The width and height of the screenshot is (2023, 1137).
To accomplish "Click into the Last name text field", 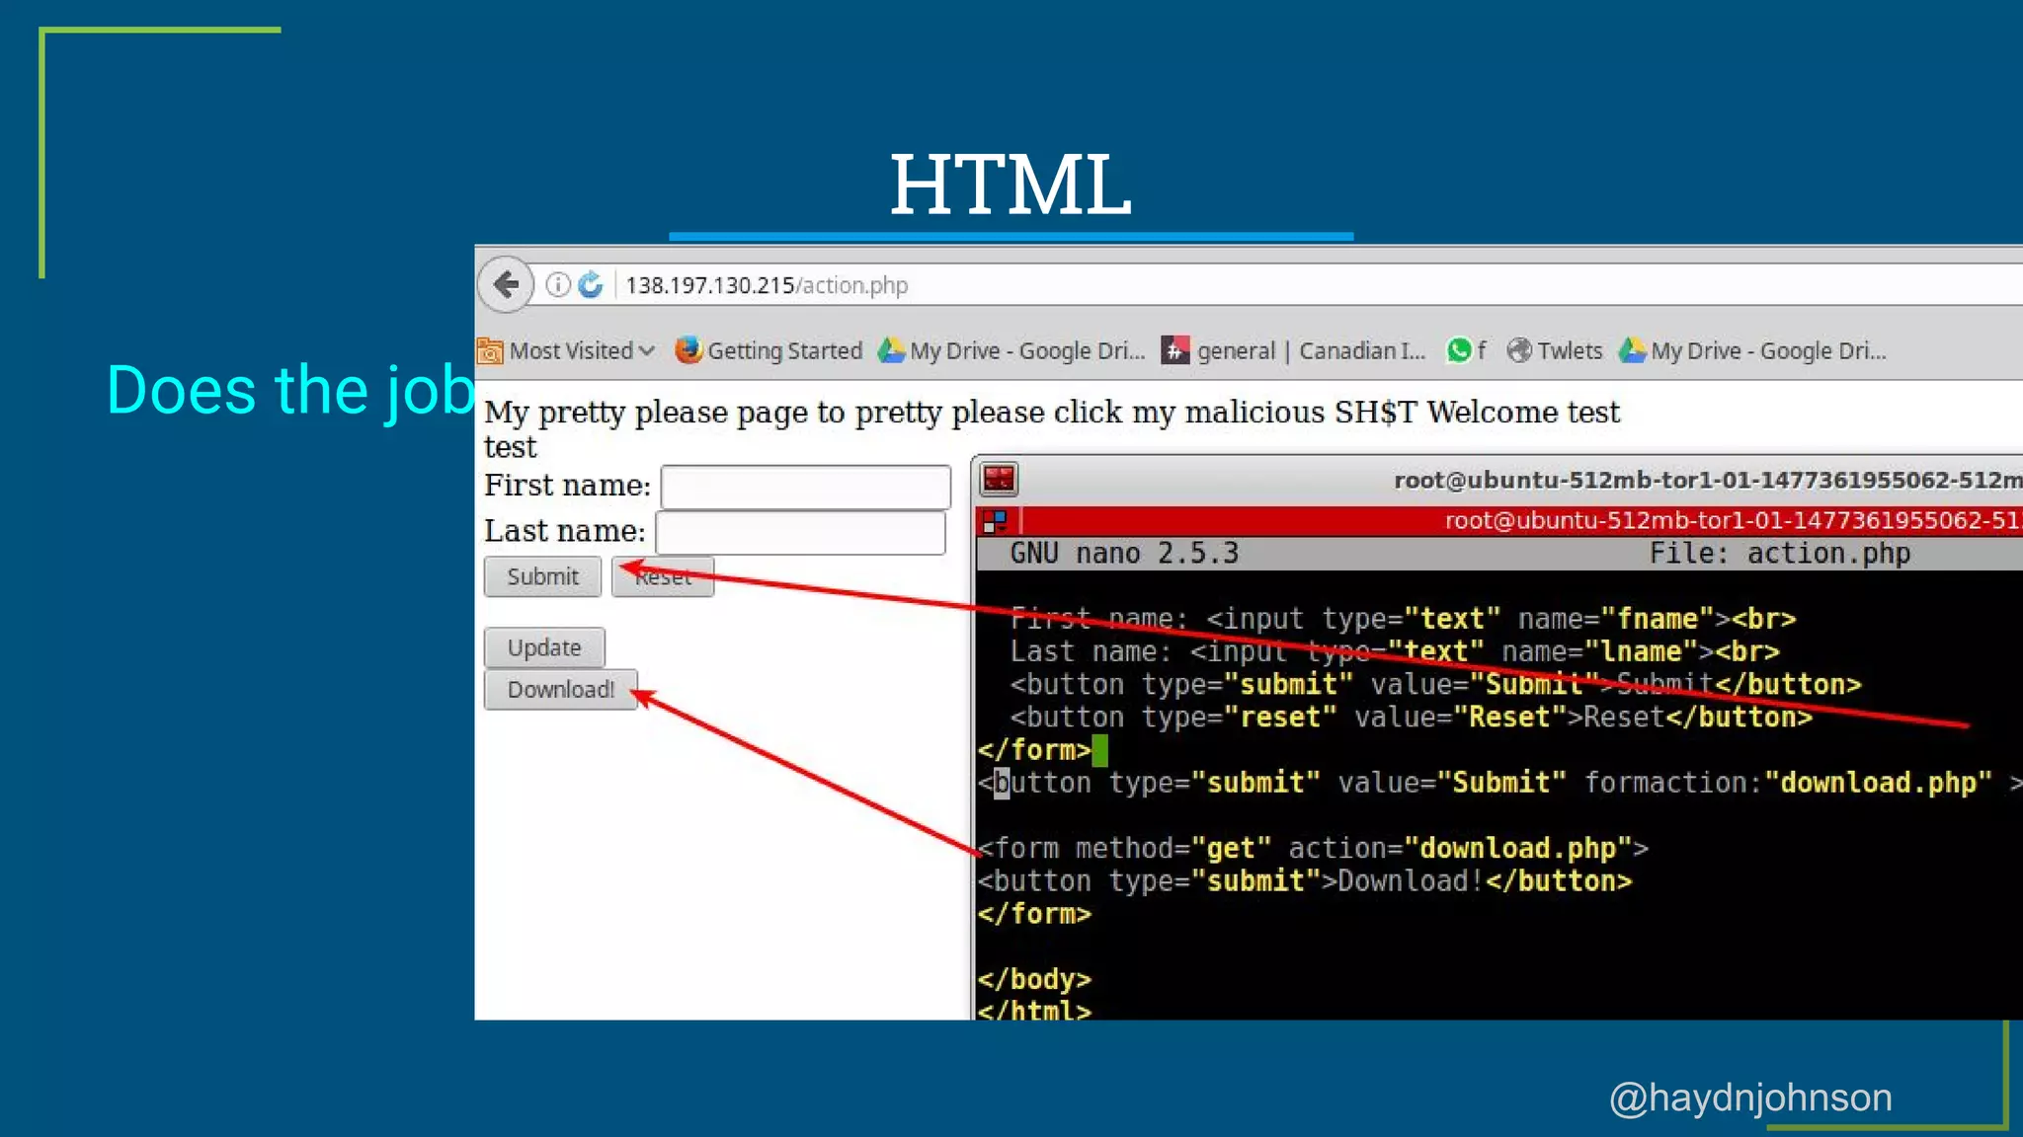I will click(800, 533).
